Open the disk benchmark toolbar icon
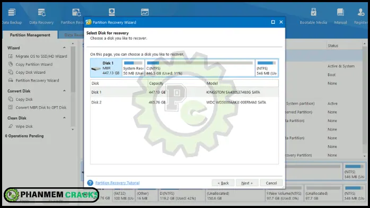370x208 pixels. tap(112, 12)
